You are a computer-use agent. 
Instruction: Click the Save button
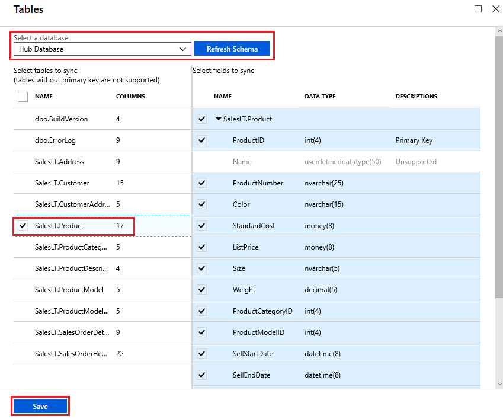tap(40, 406)
